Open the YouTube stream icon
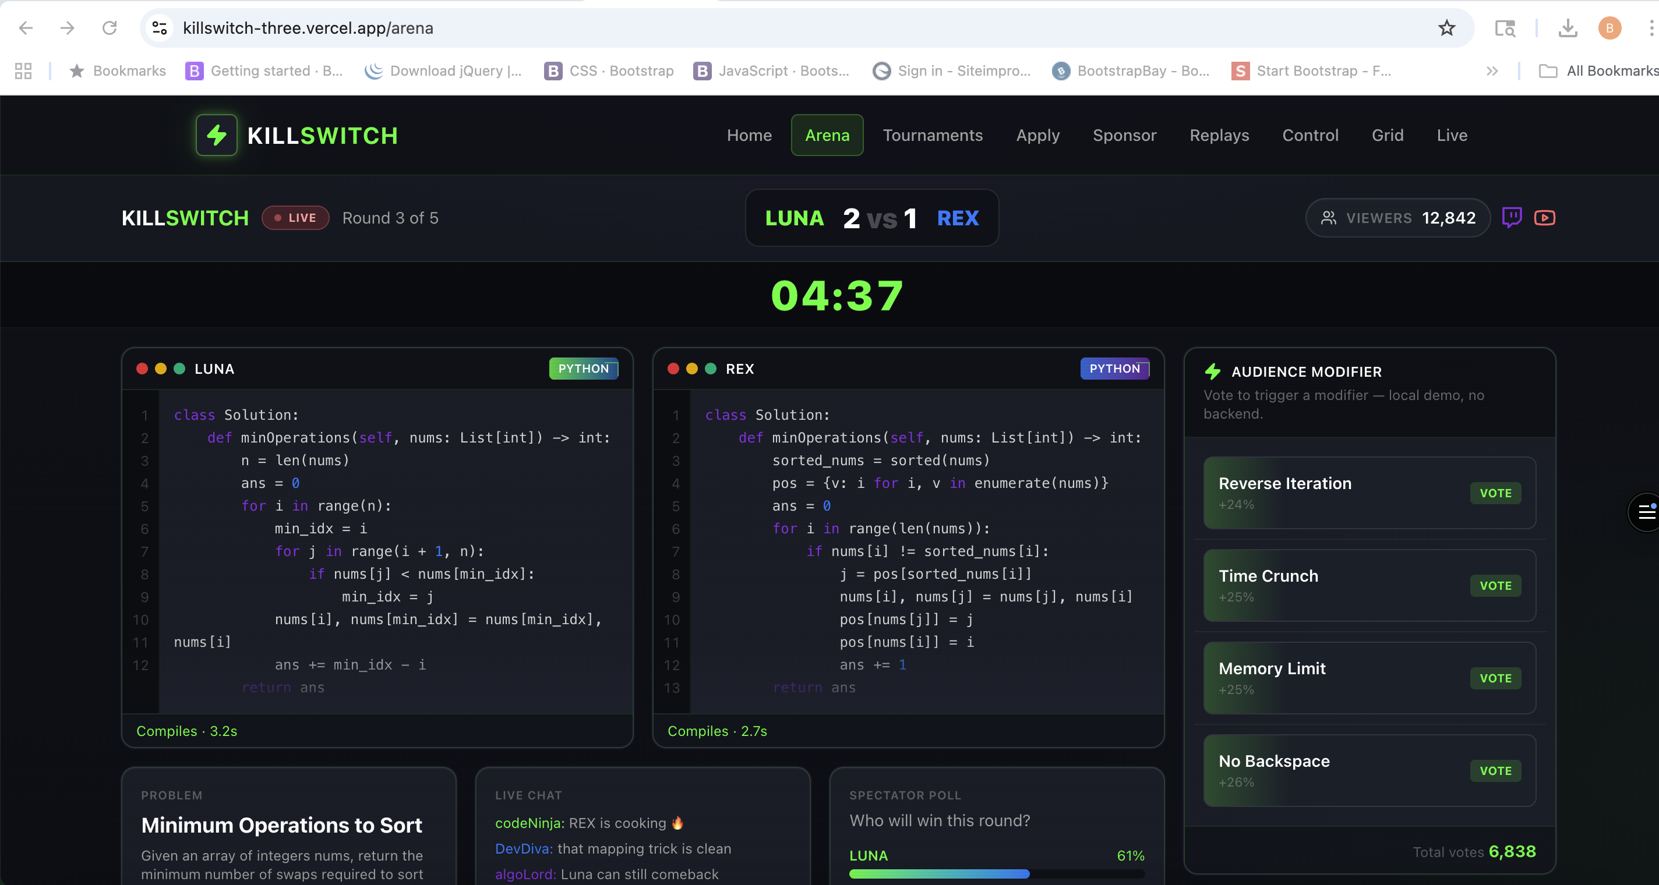 [1544, 218]
